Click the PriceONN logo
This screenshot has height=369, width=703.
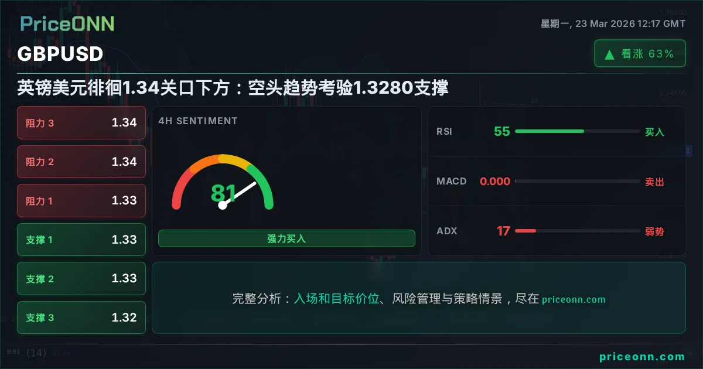67,23
